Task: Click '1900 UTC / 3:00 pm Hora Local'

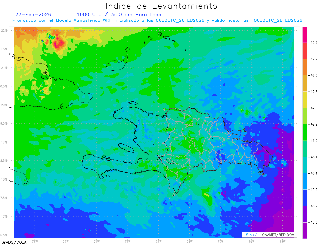Action: [120, 15]
